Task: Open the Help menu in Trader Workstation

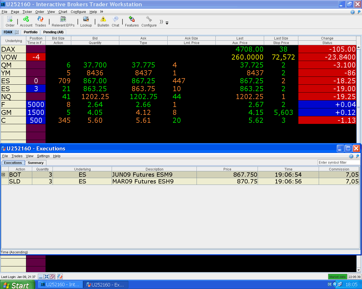Action: pos(93,12)
